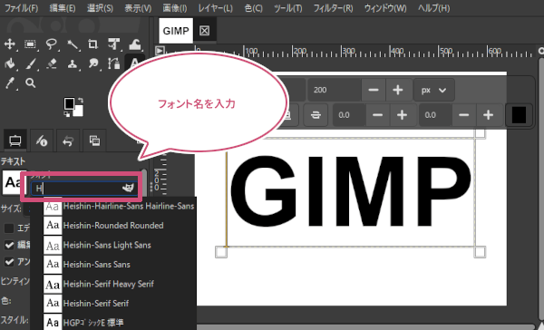This screenshot has width=544, height=330.
Task: Open the foreground color swatch
Action: click(69, 103)
